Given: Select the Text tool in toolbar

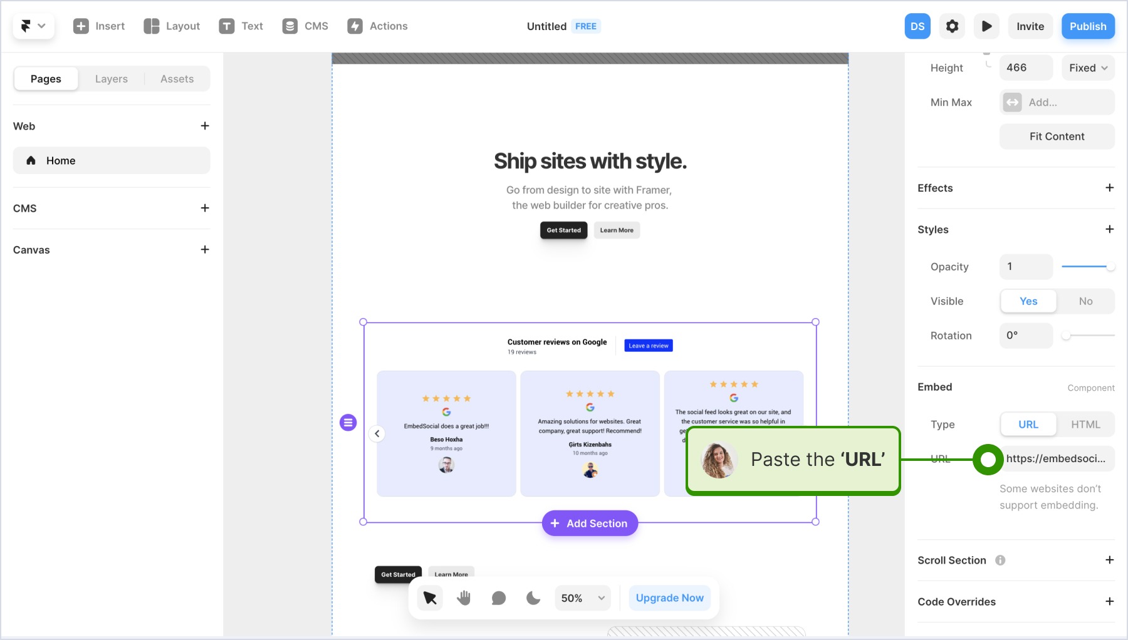Looking at the screenshot, I should [241, 26].
